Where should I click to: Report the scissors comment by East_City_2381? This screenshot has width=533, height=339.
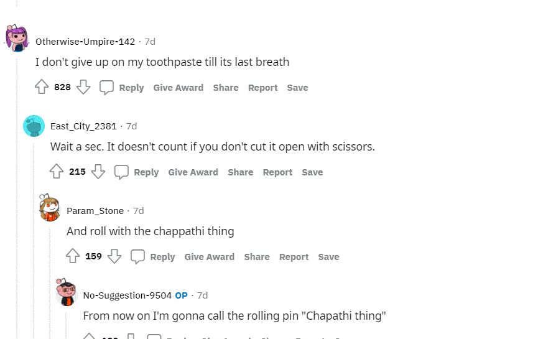[277, 172]
